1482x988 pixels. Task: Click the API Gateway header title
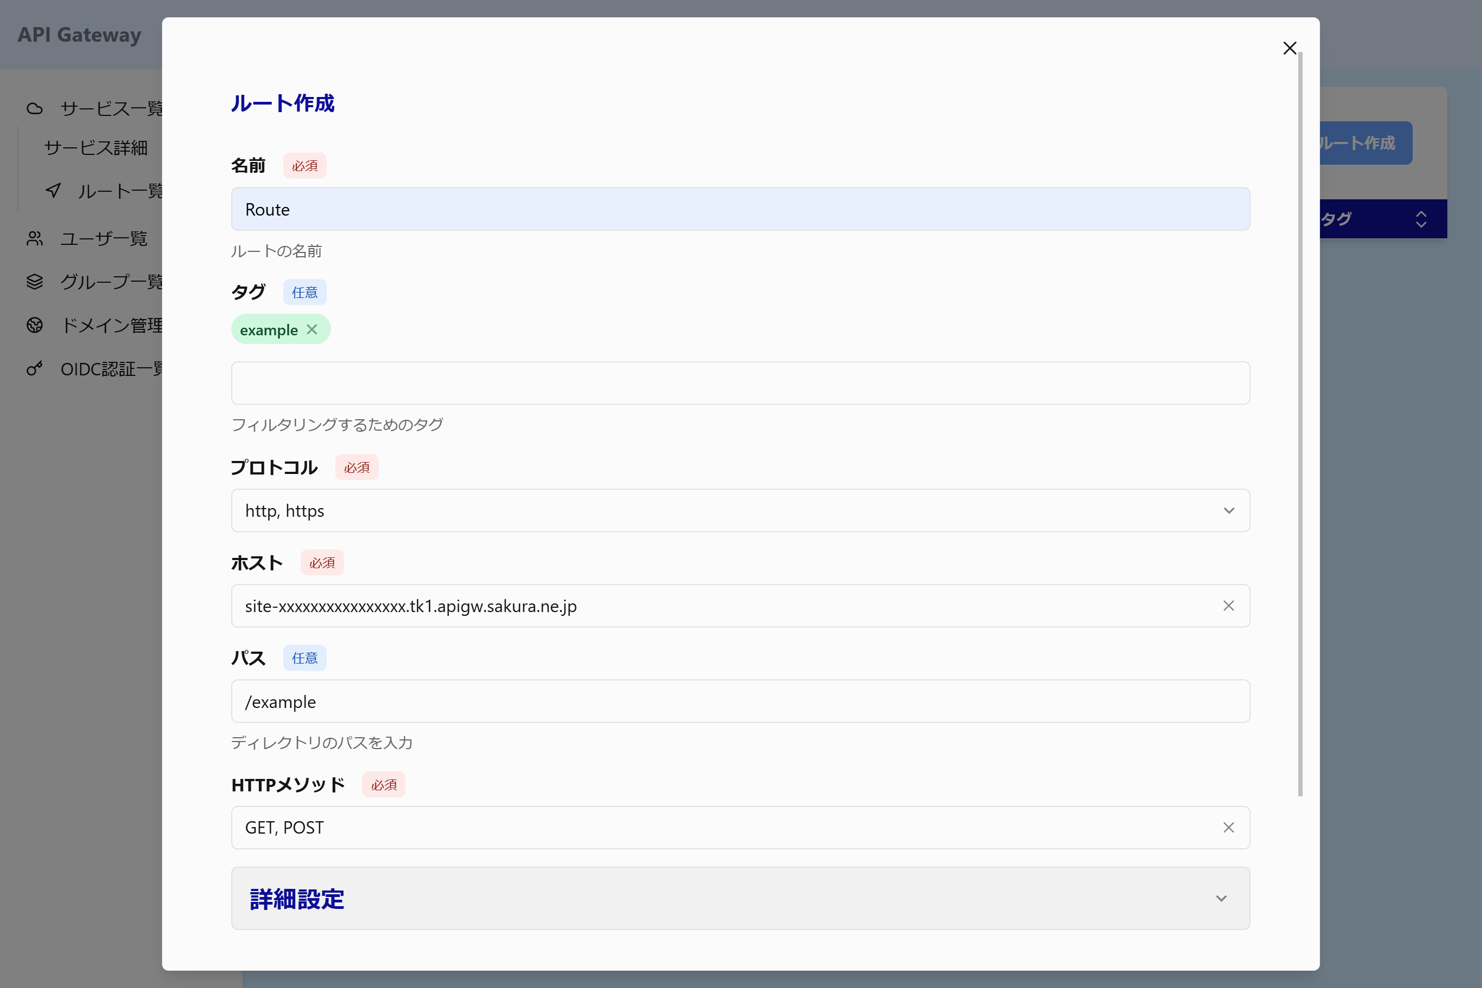click(80, 35)
